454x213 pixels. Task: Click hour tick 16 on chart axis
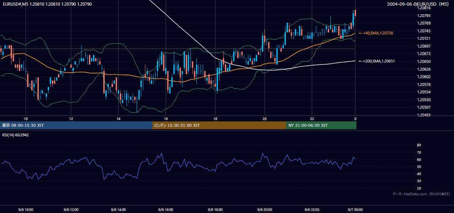click(x=166, y=119)
